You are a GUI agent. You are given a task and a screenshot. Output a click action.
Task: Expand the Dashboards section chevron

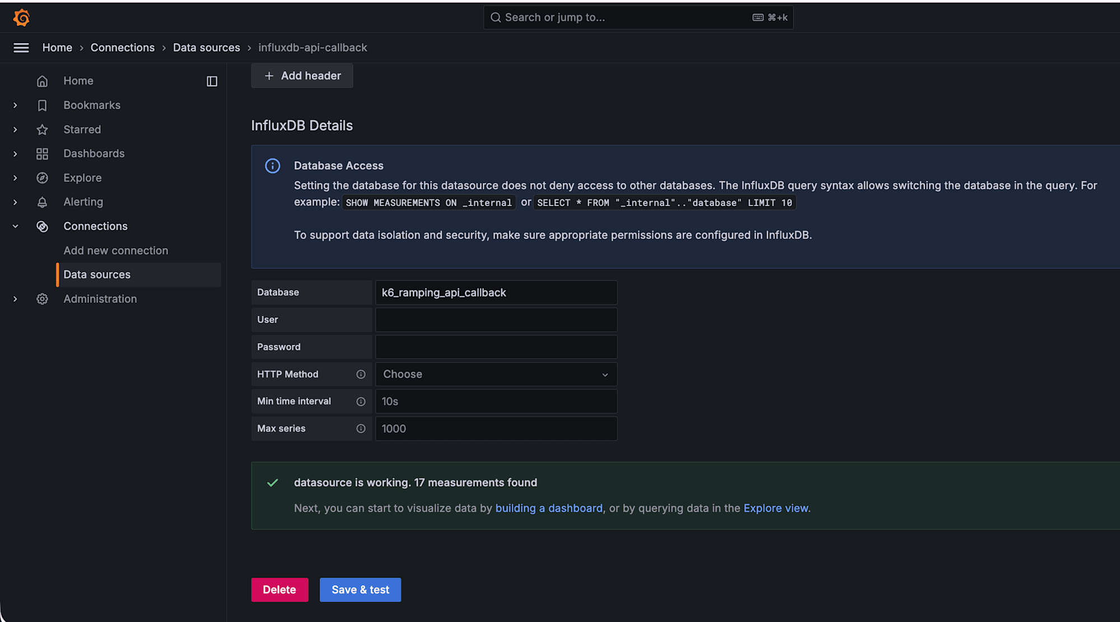pos(15,154)
